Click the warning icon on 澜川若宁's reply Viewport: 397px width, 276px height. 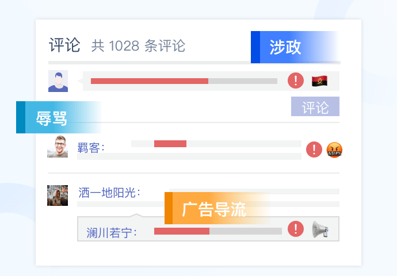pos(296,229)
